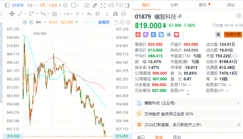Viewport: 243px width, 139px height.
Task: Zoom in the chart with plus icon
Action: coord(128,22)
